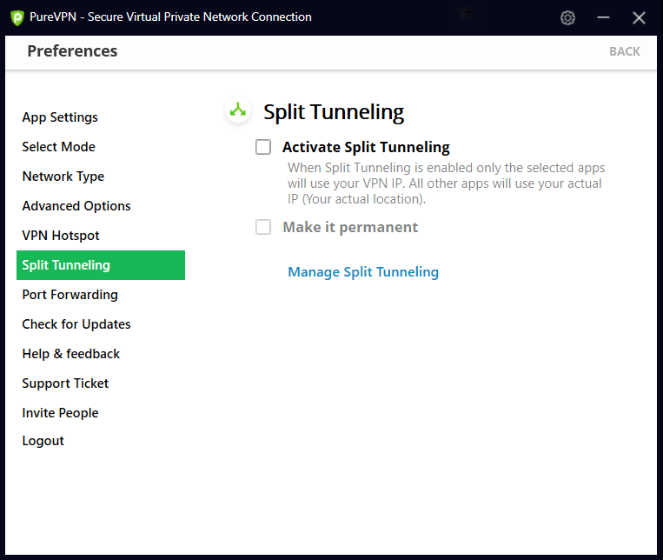Enable Activate Split Tunneling checkbox
The height and width of the screenshot is (560, 663).
pos(263,147)
